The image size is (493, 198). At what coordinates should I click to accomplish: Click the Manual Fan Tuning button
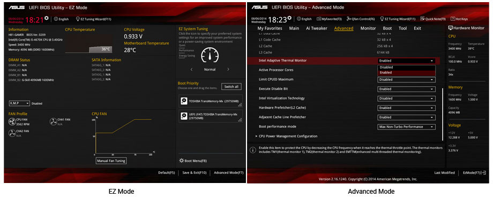[x=111, y=161]
